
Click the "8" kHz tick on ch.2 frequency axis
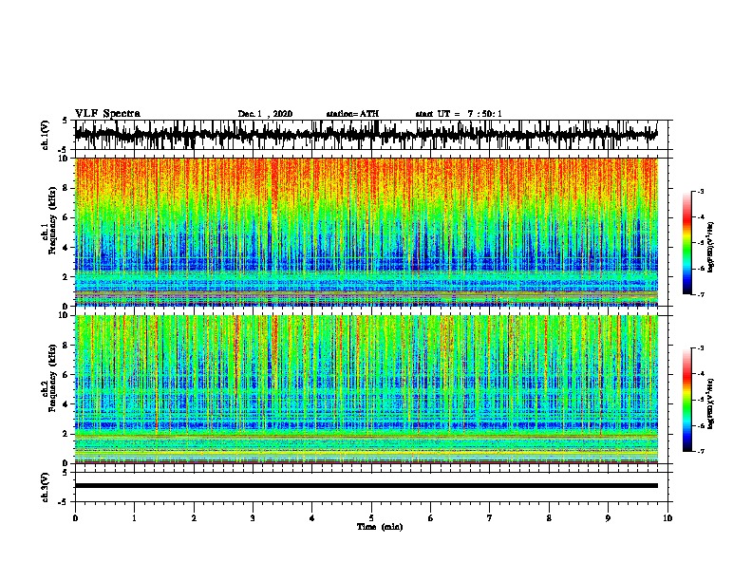pyautogui.click(x=66, y=346)
